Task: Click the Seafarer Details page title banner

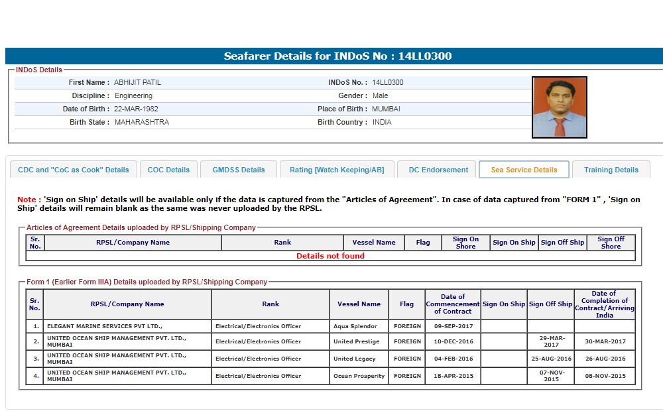Action: (x=337, y=56)
